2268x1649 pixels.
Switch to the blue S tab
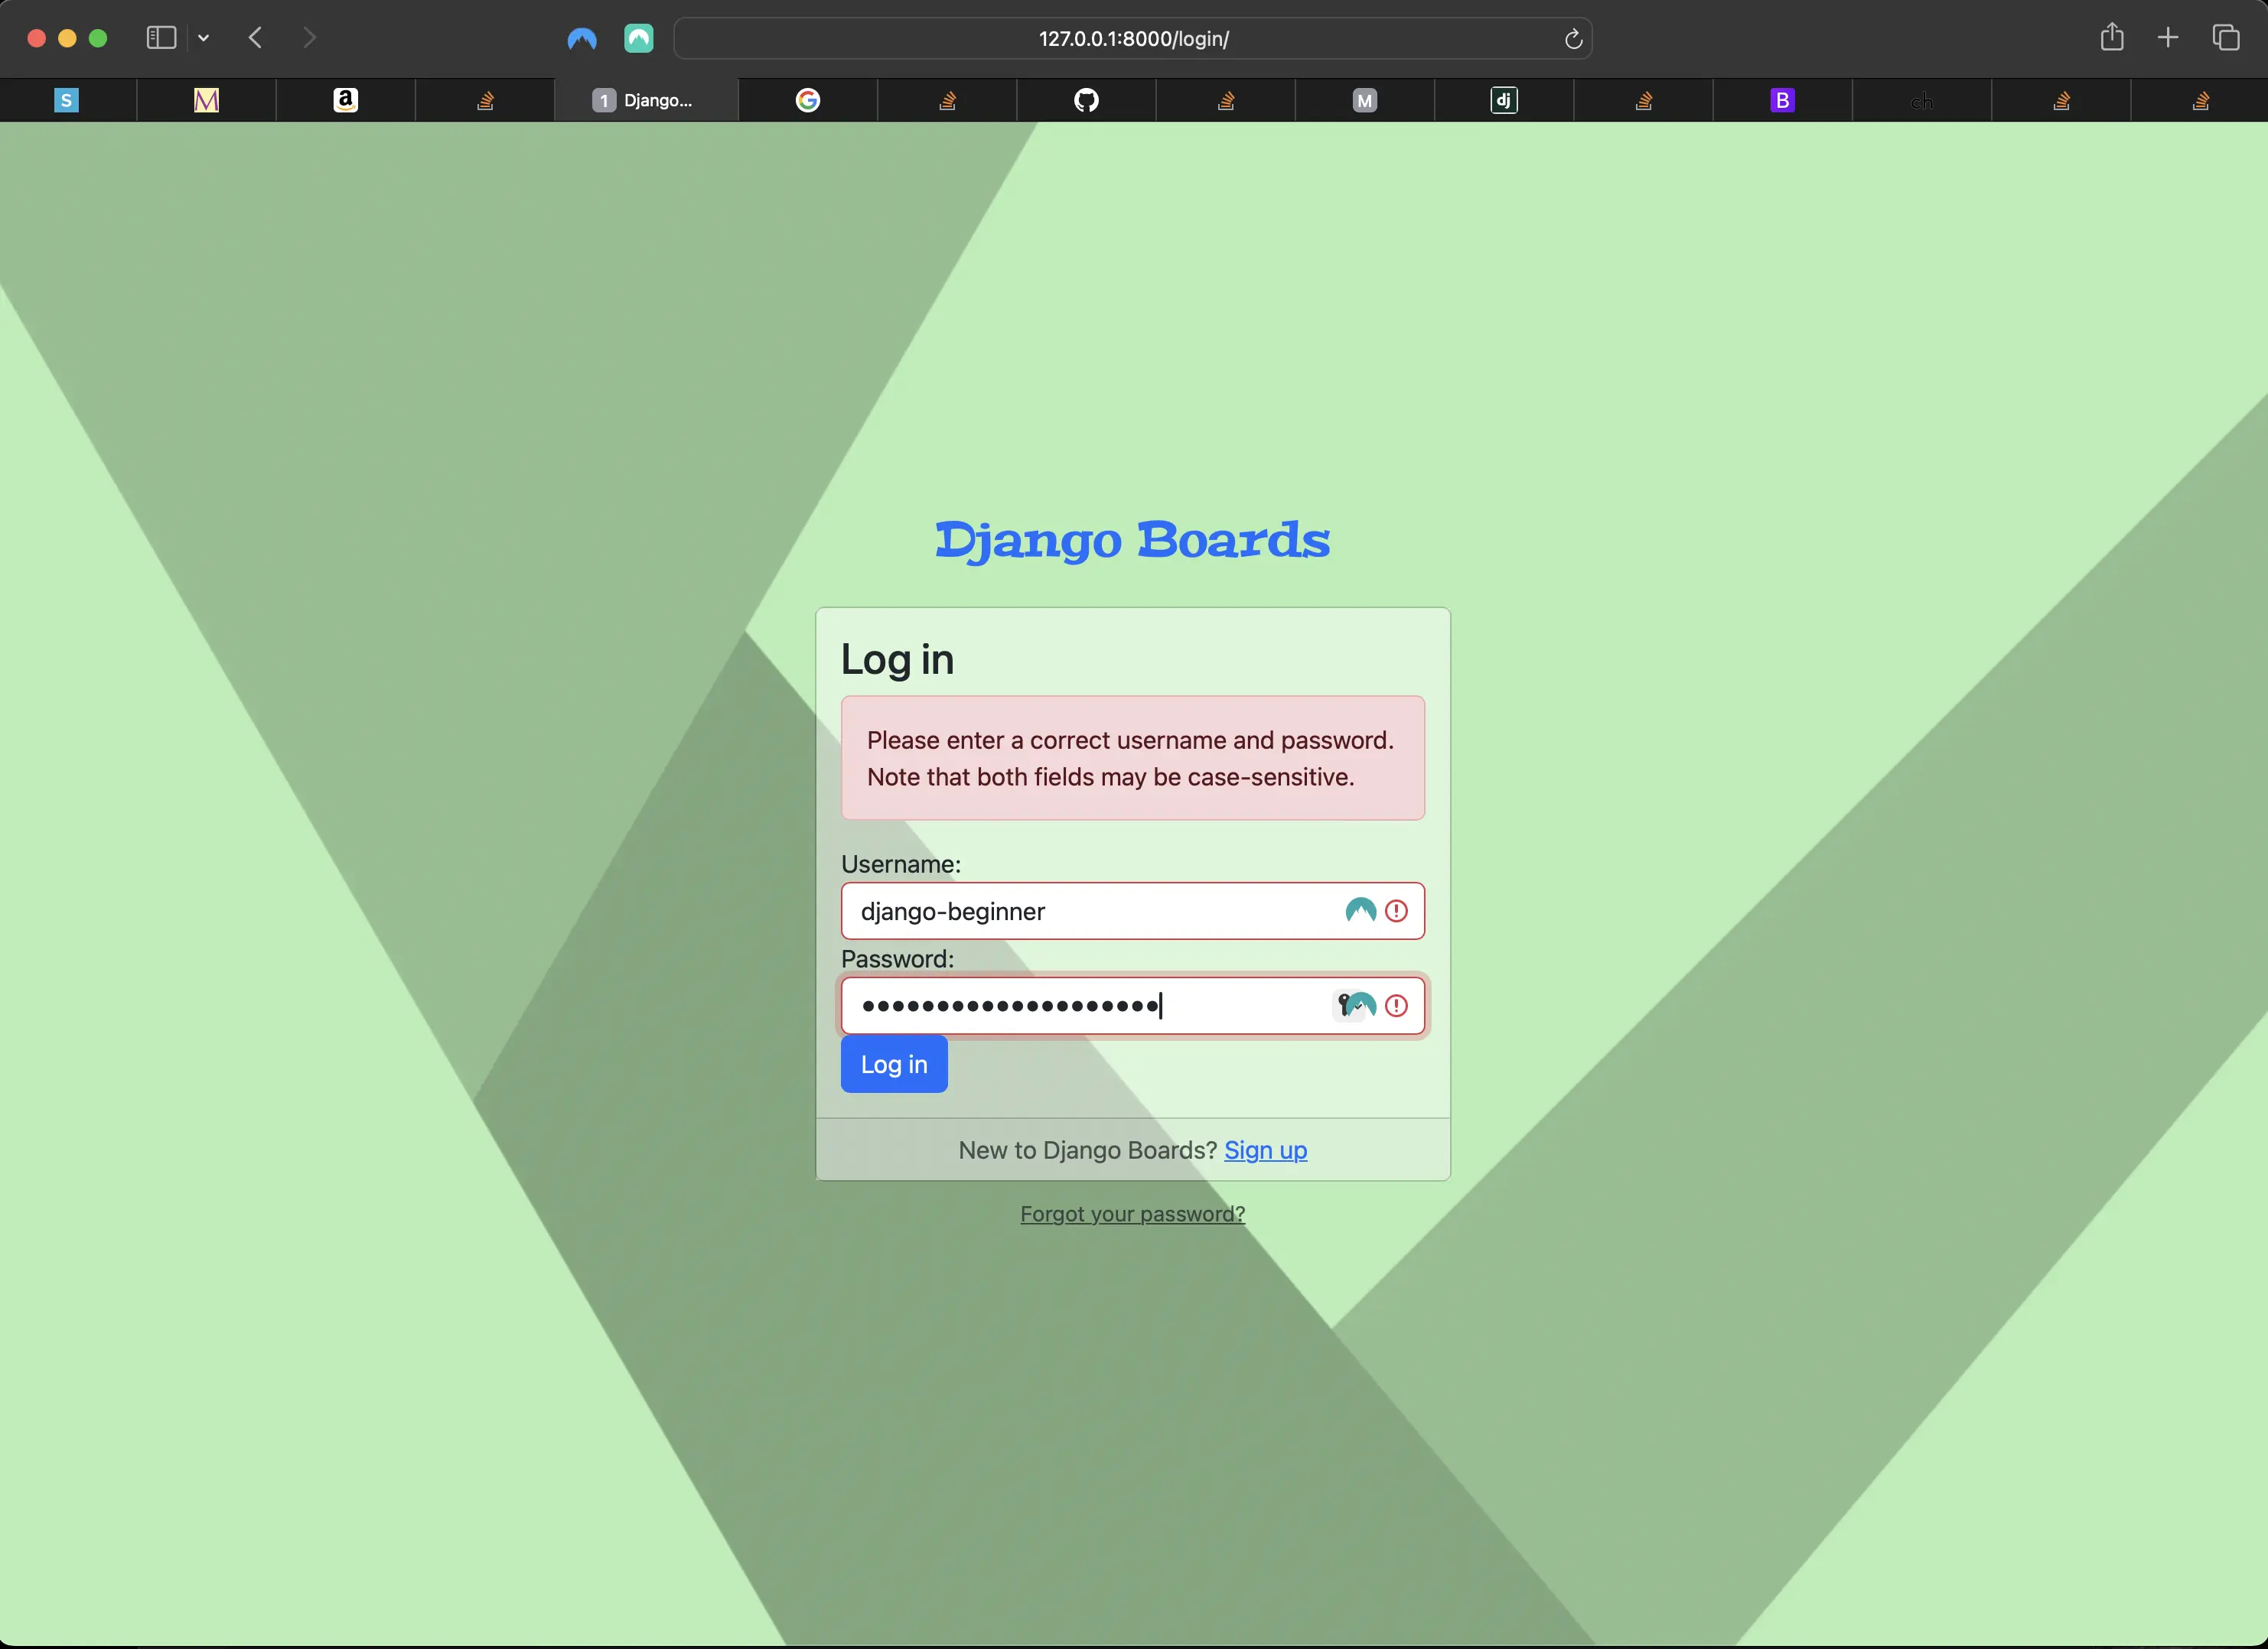(x=66, y=100)
